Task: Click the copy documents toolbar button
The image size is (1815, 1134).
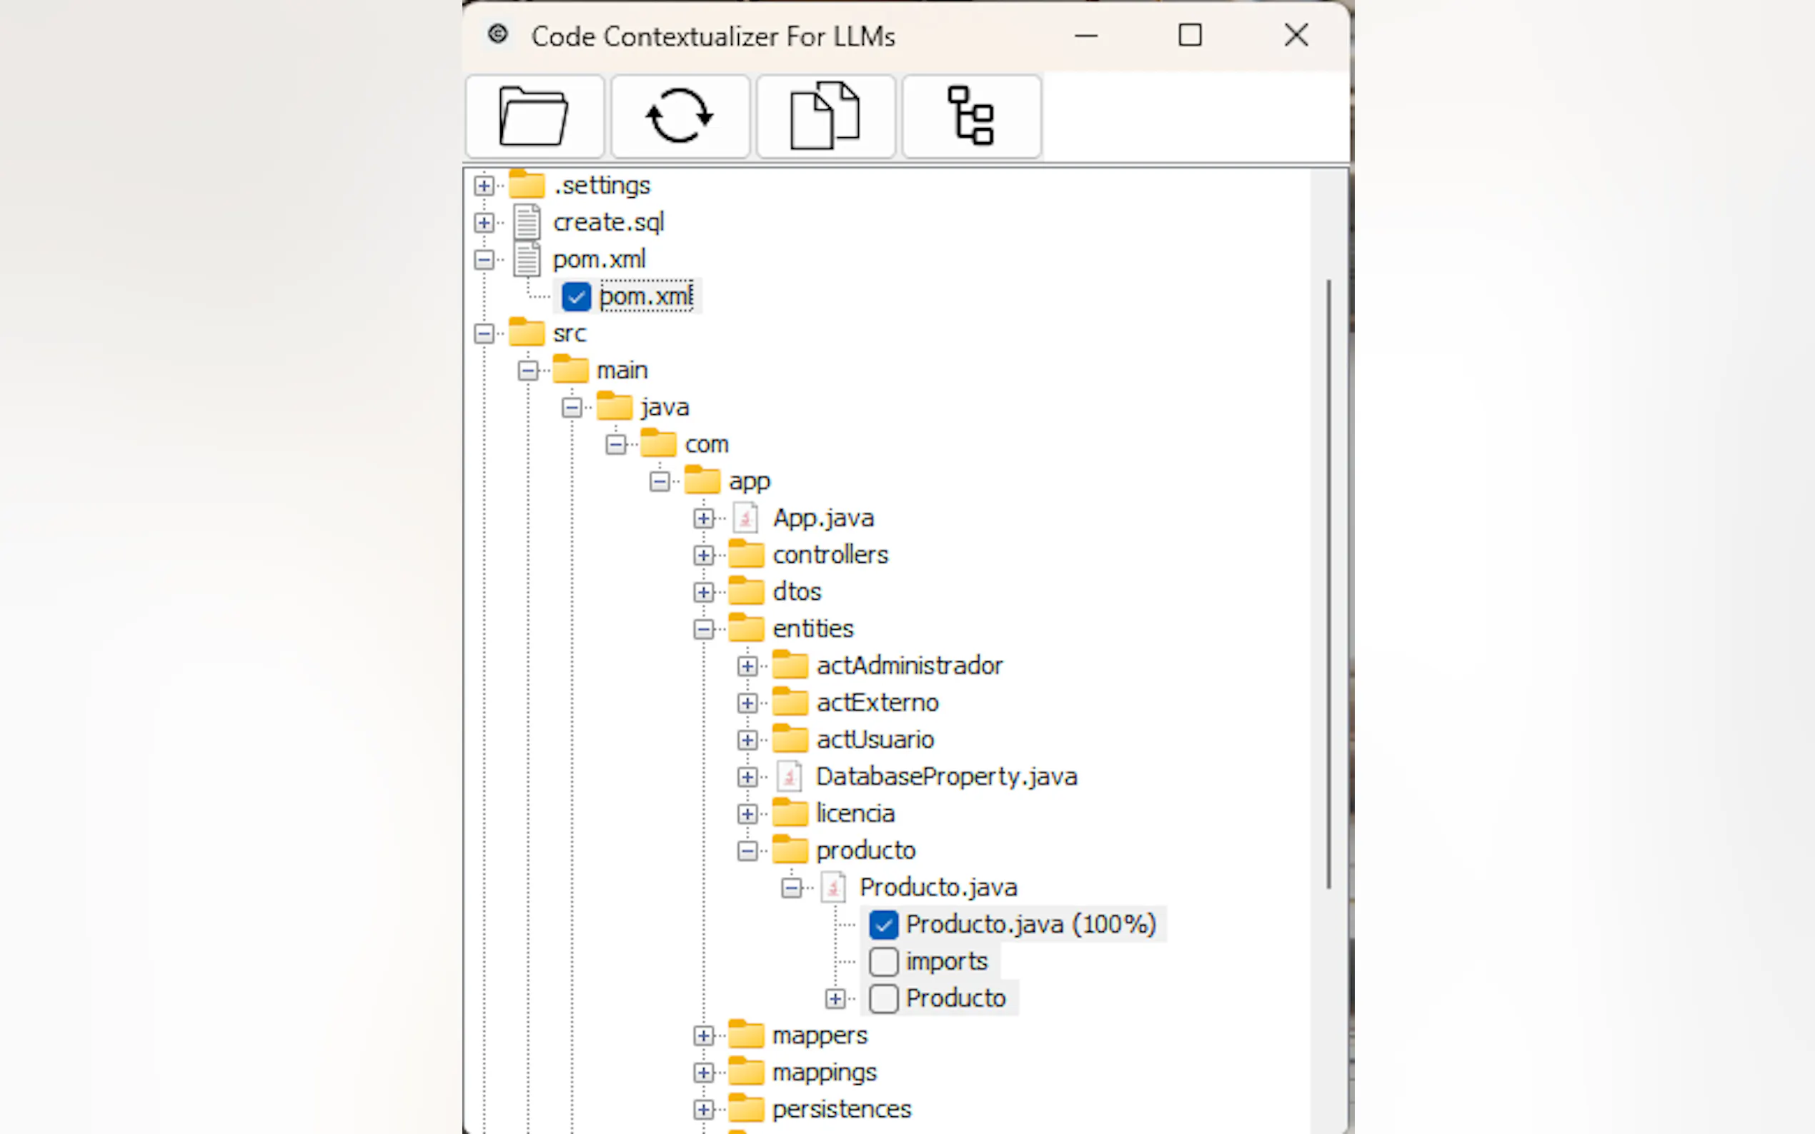Action: (x=825, y=116)
